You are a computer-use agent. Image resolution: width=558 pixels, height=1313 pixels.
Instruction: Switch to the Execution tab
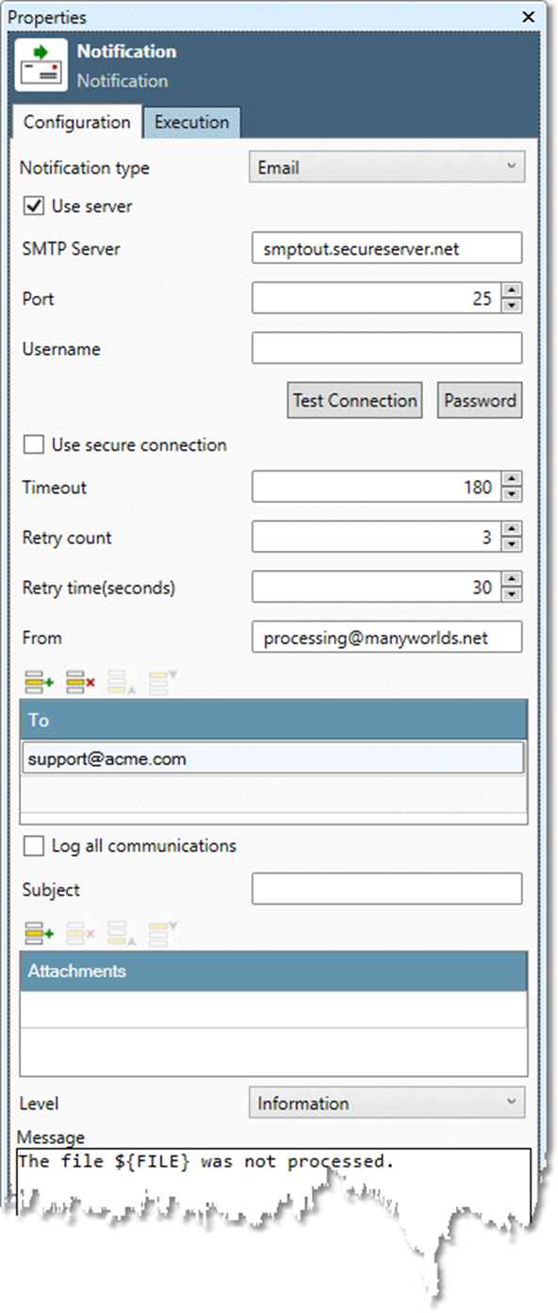click(191, 122)
